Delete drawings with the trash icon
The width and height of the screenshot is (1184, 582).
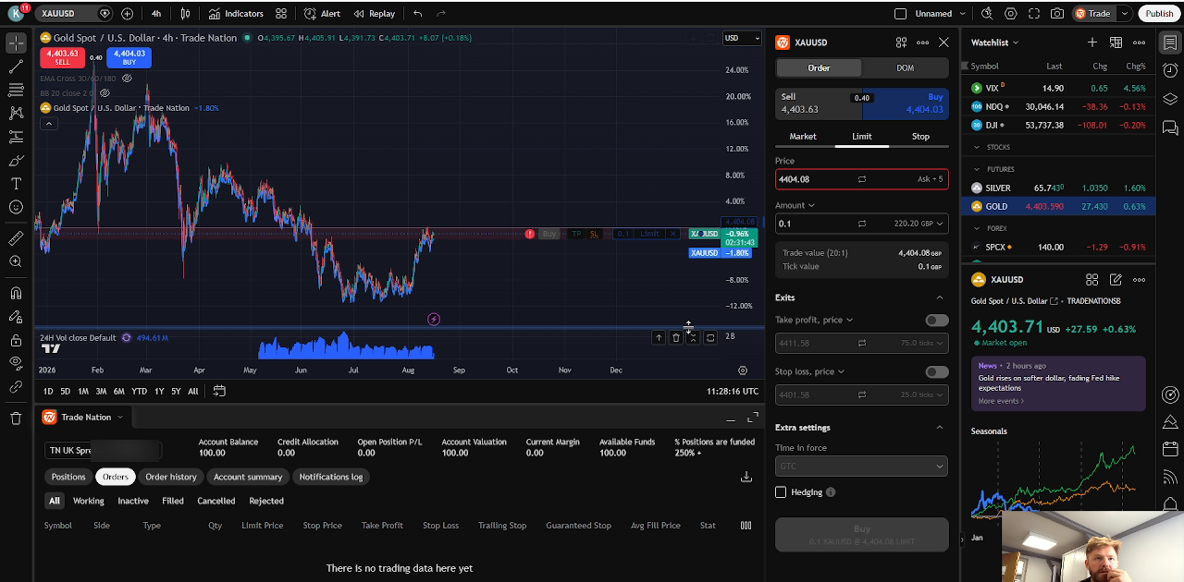[16, 418]
